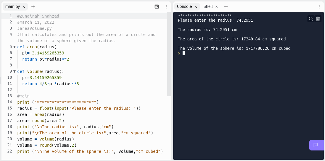The height and width of the screenshot is (161, 325).
Task: Open a new editor tab with plus icon
Action: (x=33, y=7)
